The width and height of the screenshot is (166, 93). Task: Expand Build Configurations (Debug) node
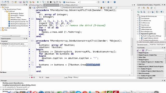point(140,36)
